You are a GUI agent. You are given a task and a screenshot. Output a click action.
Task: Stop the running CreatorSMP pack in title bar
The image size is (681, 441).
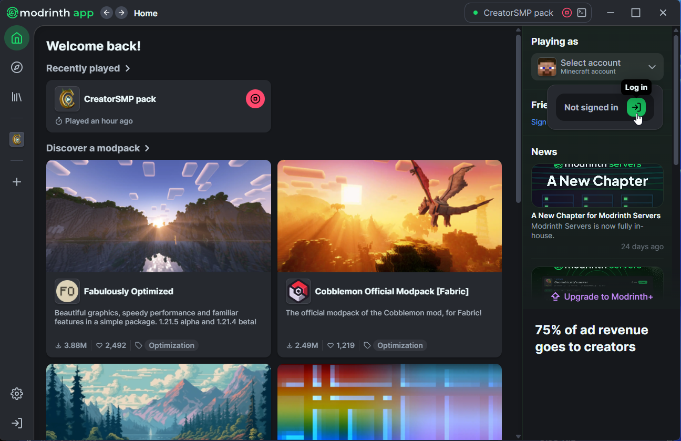click(566, 13)
